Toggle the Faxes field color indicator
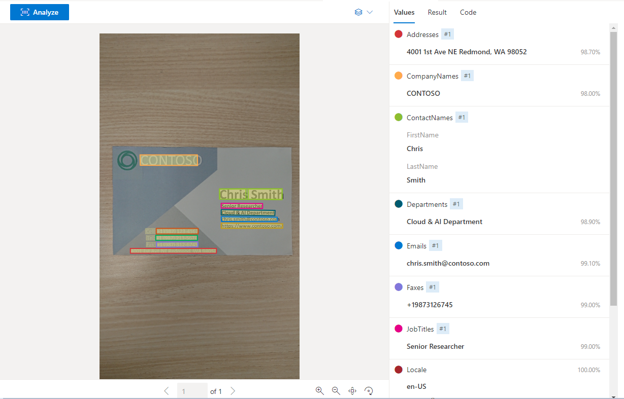This screenshot has height=399, width=624. 399,287
